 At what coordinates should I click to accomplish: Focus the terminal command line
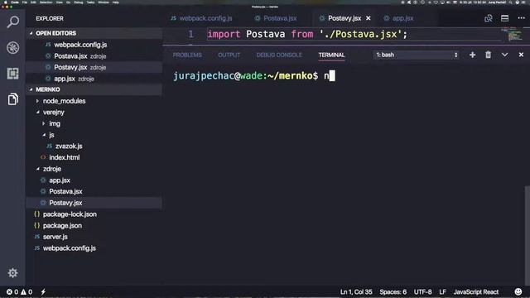(x=254, y=75)
